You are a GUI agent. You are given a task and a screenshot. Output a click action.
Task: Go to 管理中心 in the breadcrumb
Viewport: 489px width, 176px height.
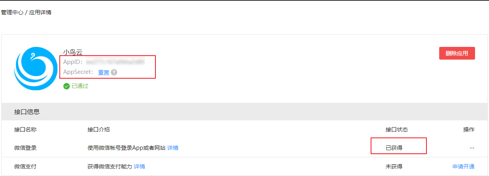(x=12, y=13)
